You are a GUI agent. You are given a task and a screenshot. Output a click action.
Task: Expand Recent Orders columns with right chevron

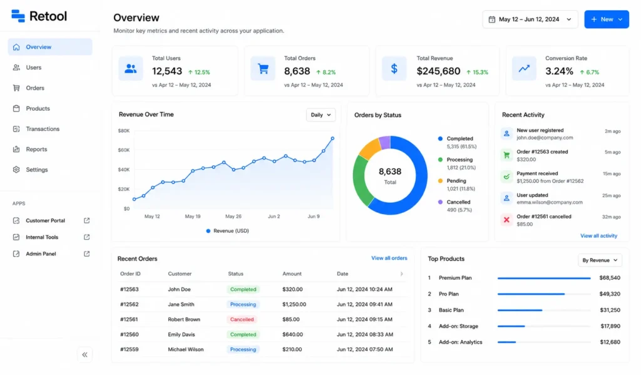click(401, 274)
